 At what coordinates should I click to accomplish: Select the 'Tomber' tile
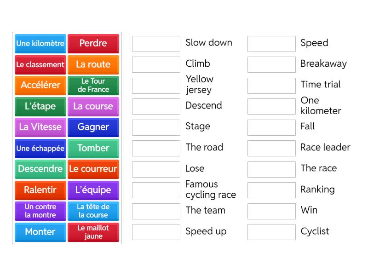click(x=93, y=149)
